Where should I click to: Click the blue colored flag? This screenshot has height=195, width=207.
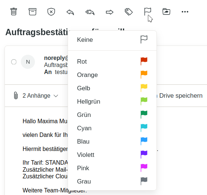click(x=144, y=141)
